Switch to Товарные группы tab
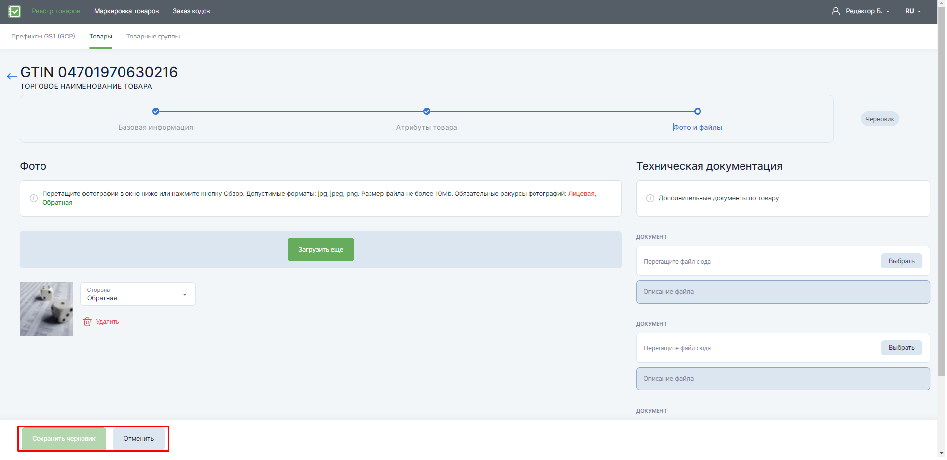The height and width of the screenshot is (460, 947). pos(153,37)
